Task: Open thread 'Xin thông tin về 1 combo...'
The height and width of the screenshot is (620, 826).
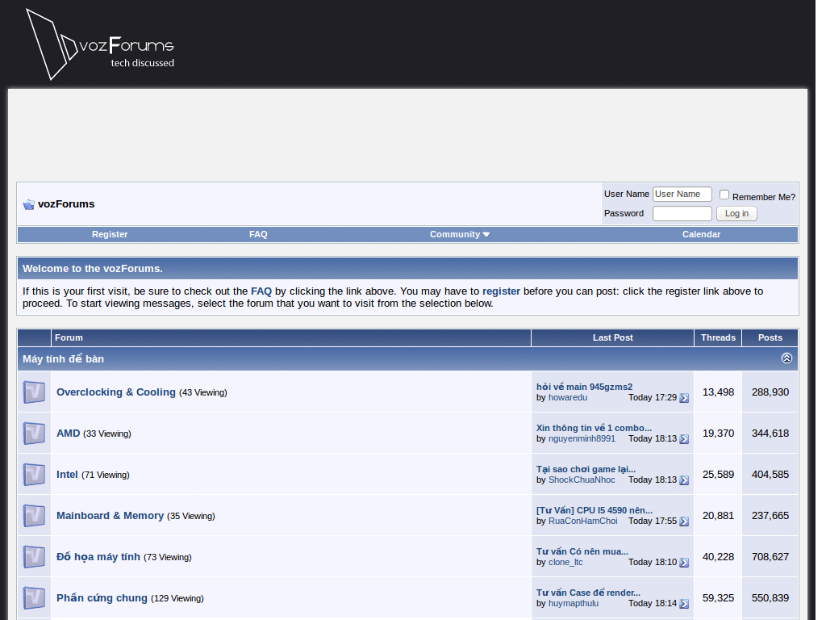Action: tap(594, 428)
